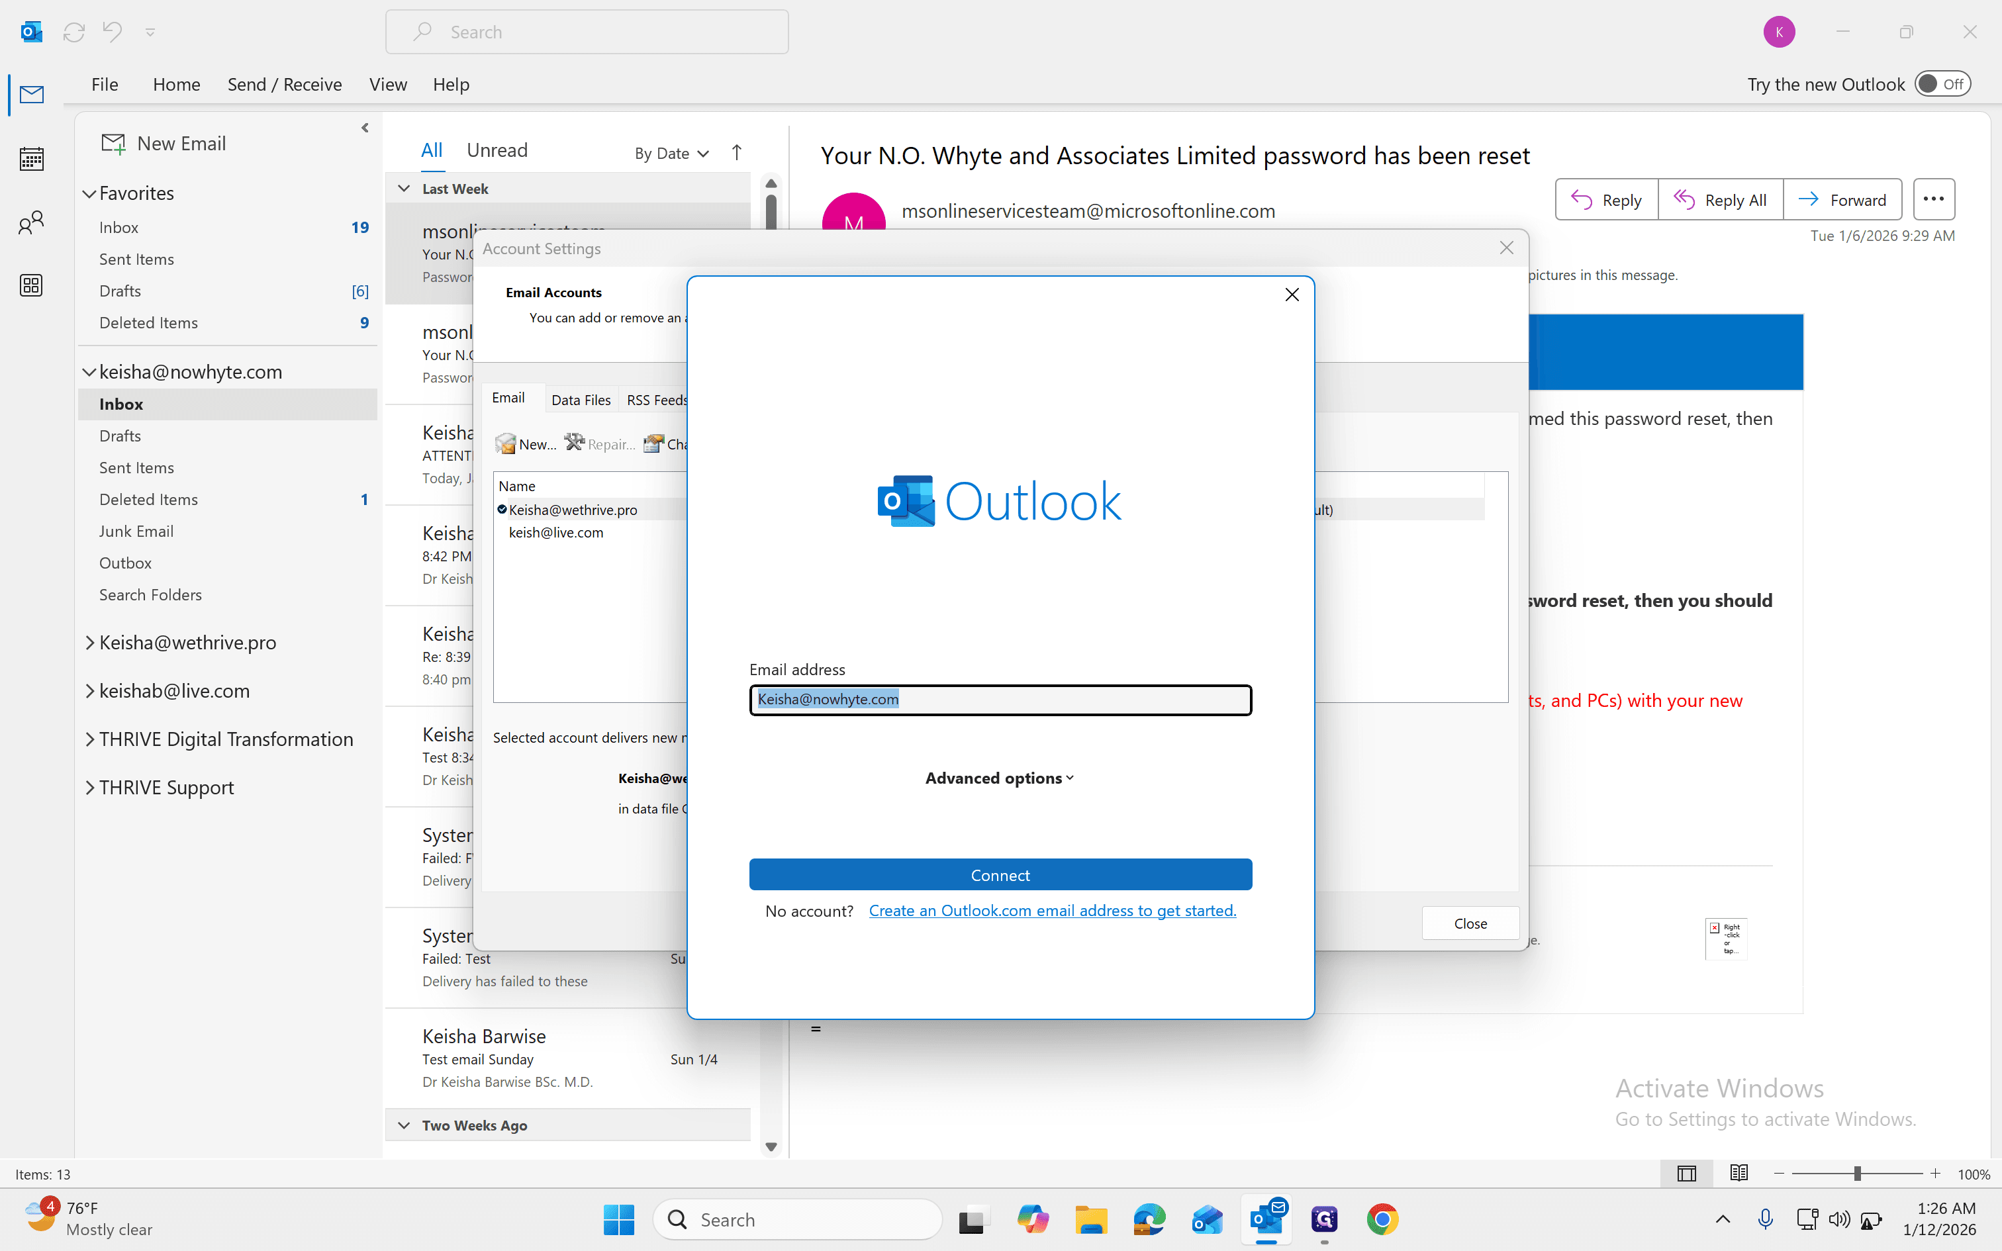2002x1251 pixels.
Task: Switch to Data Files tab in Account Settings
Action: [x=581, y=400]
